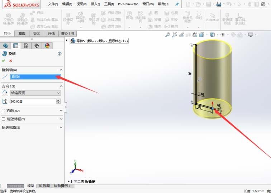Click the pin icon beside the menu bar
Image resolution: width=271 pixels, height=193 pixels.
[x=177, y=4]
